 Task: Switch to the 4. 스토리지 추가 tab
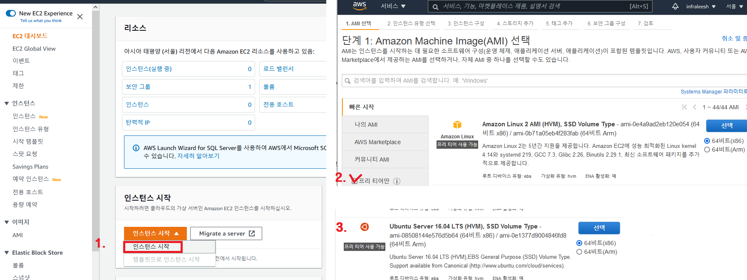click(x=515, y=23)
